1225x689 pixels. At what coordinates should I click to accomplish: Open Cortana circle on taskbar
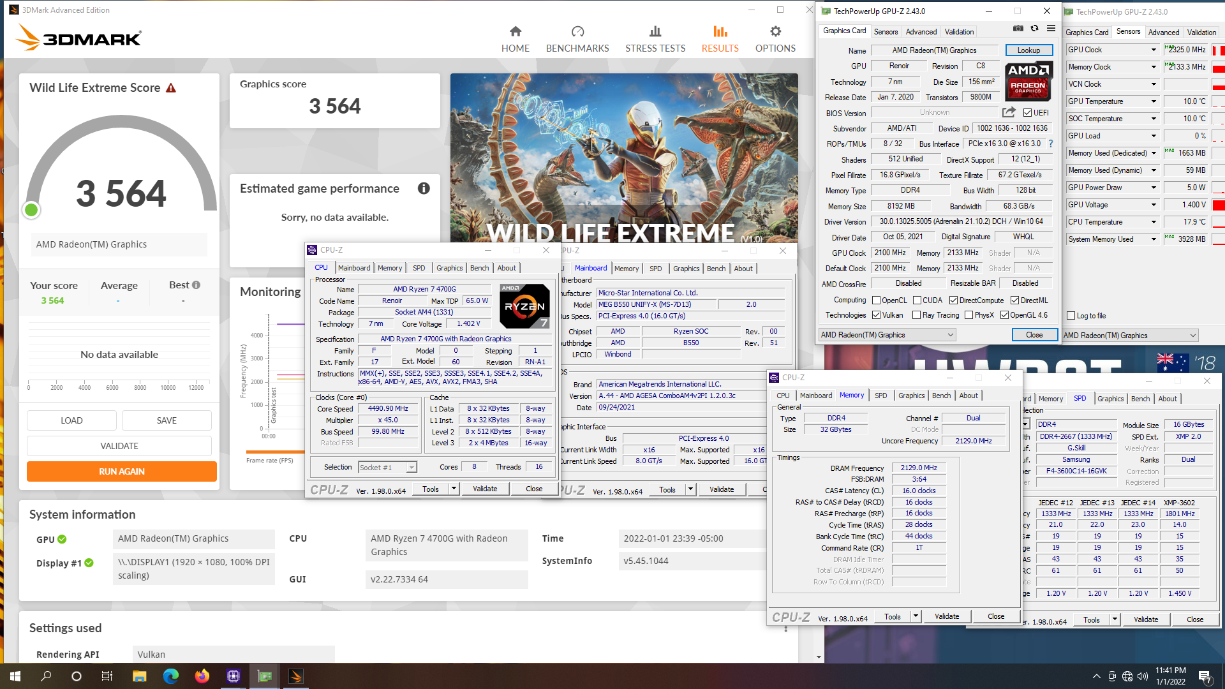pyautogui.click(x=77, y=676)
